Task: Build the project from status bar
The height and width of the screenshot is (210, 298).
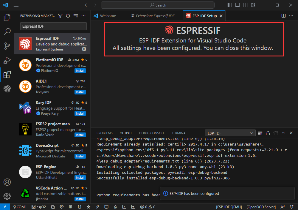Action: (80, 207)
